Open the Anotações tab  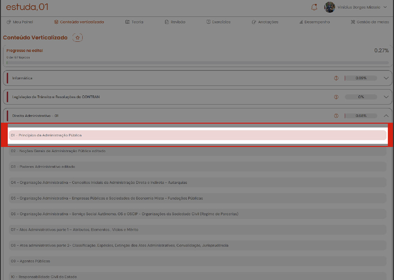(265, 22)
